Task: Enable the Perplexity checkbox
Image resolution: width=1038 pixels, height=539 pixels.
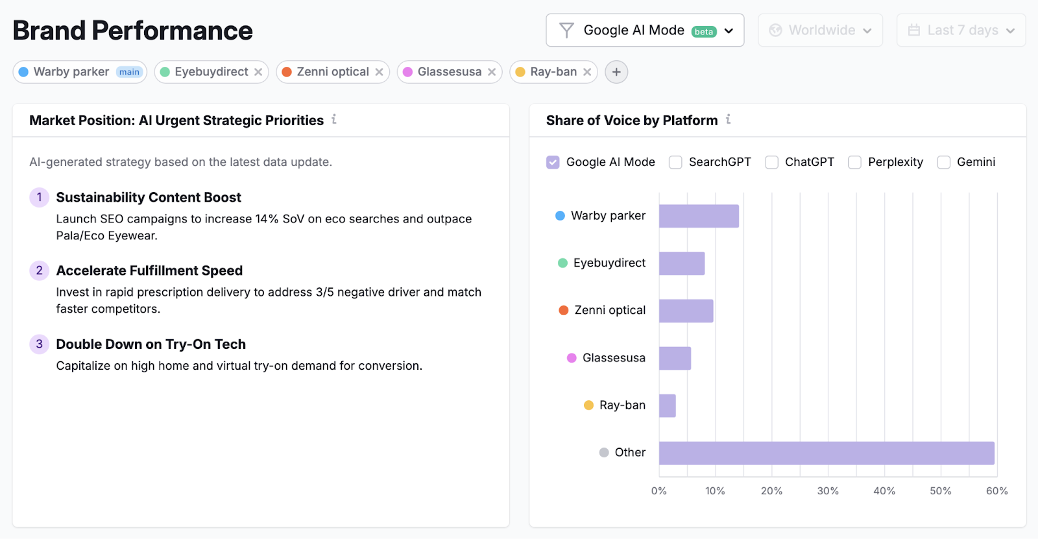Action: click(x=855, y=162)
